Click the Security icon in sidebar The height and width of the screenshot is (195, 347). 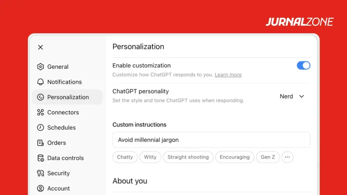tap(41, 173)
